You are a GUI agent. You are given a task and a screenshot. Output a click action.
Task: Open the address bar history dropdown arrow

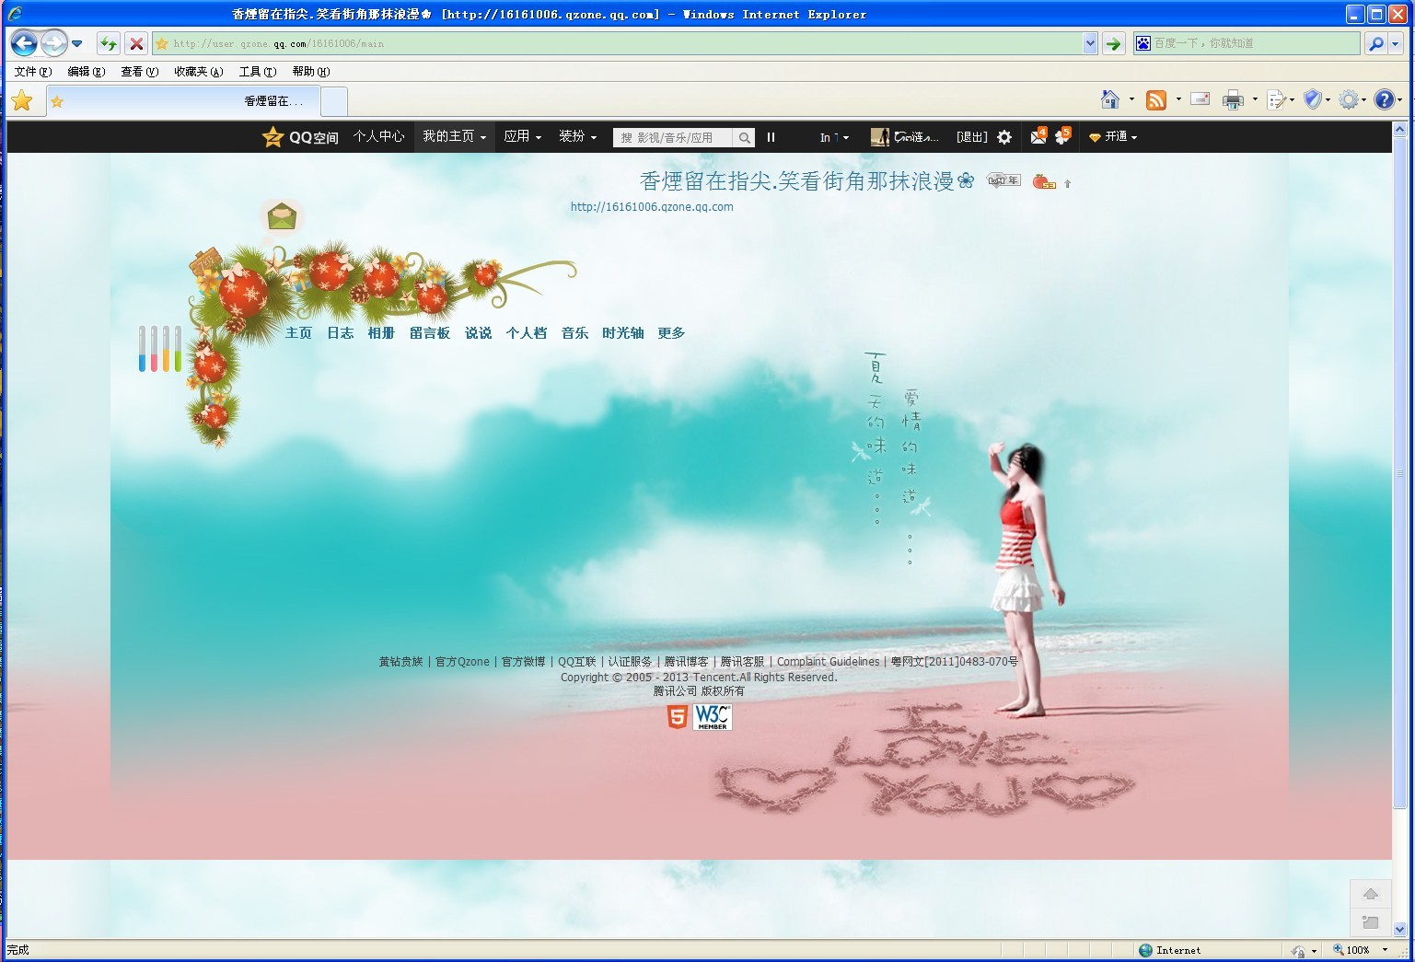point(1090,43)
